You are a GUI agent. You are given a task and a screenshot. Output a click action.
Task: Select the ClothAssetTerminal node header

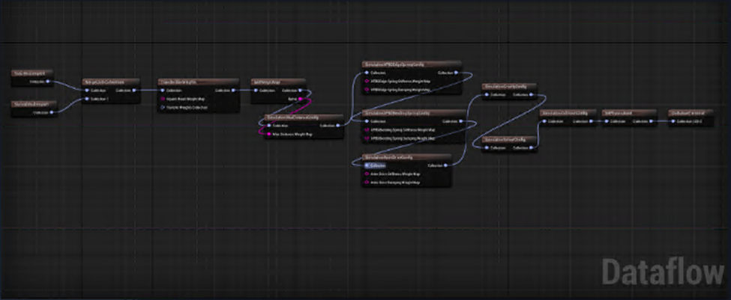point(691,113)
